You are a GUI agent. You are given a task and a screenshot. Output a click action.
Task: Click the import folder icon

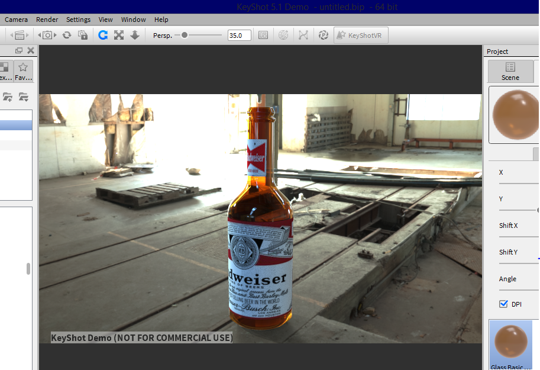coord(24,97)
